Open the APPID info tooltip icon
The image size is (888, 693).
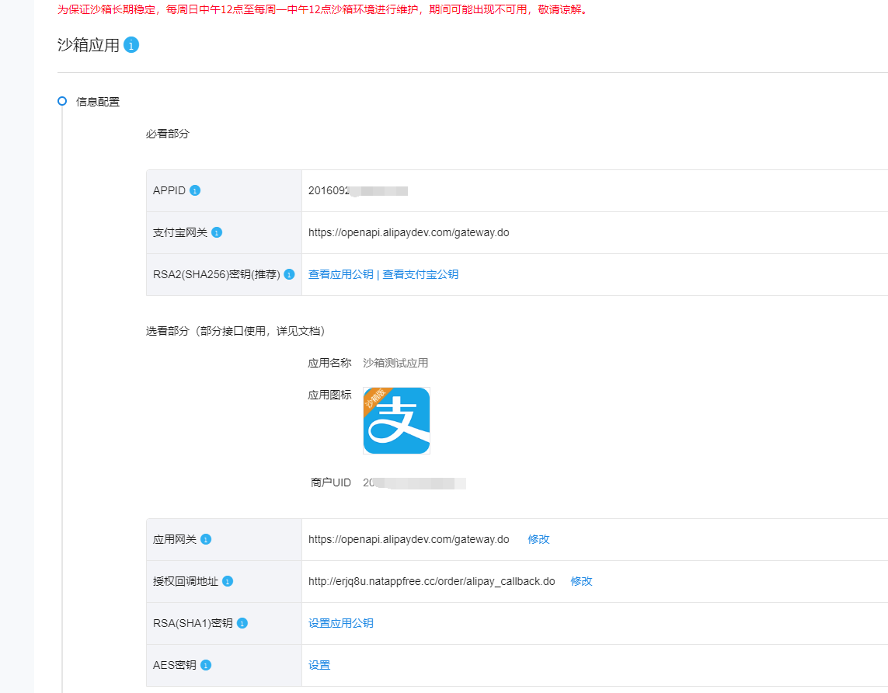click(195, 190)
